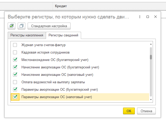Check Кадровая история сотрудников box
This screenshot has width=166, height=125.
pos(15,52)
